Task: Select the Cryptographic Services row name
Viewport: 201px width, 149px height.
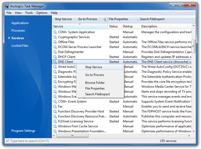Action: coord(74,37)
